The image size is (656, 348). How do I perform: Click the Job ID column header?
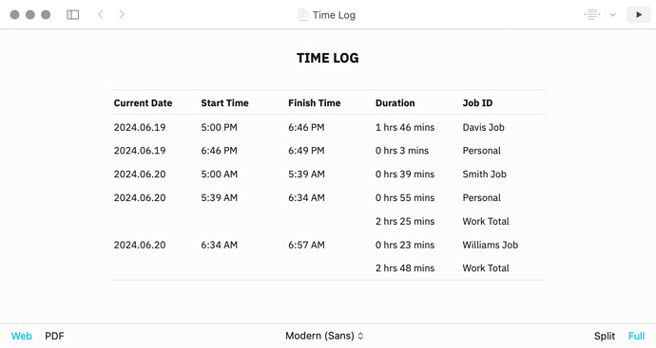(477, 103)
